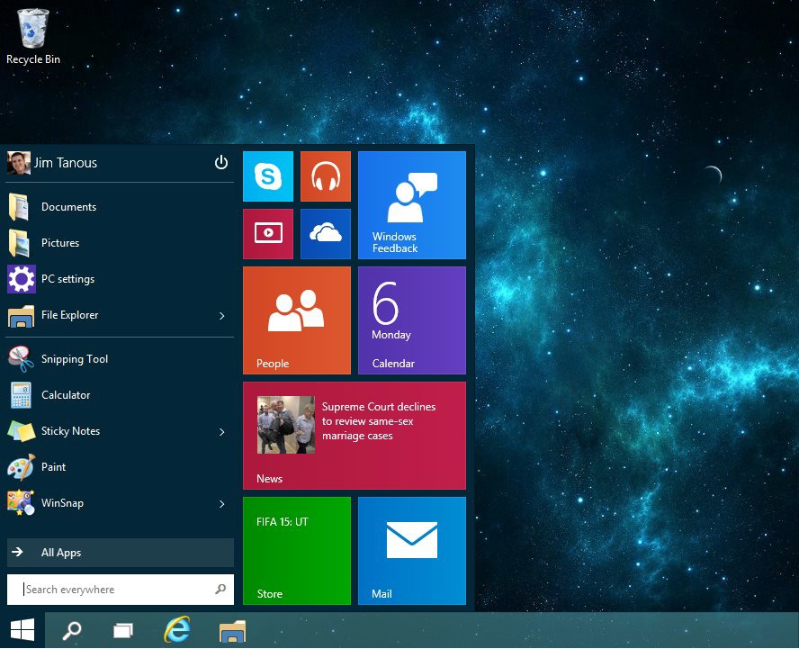Screen dimensions: 799x649
Task: Click the taskbar Search magnifier icon
Action: point(72,631)
